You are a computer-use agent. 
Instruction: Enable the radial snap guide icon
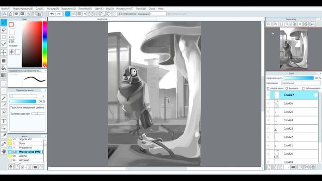(x=91, y=14)
